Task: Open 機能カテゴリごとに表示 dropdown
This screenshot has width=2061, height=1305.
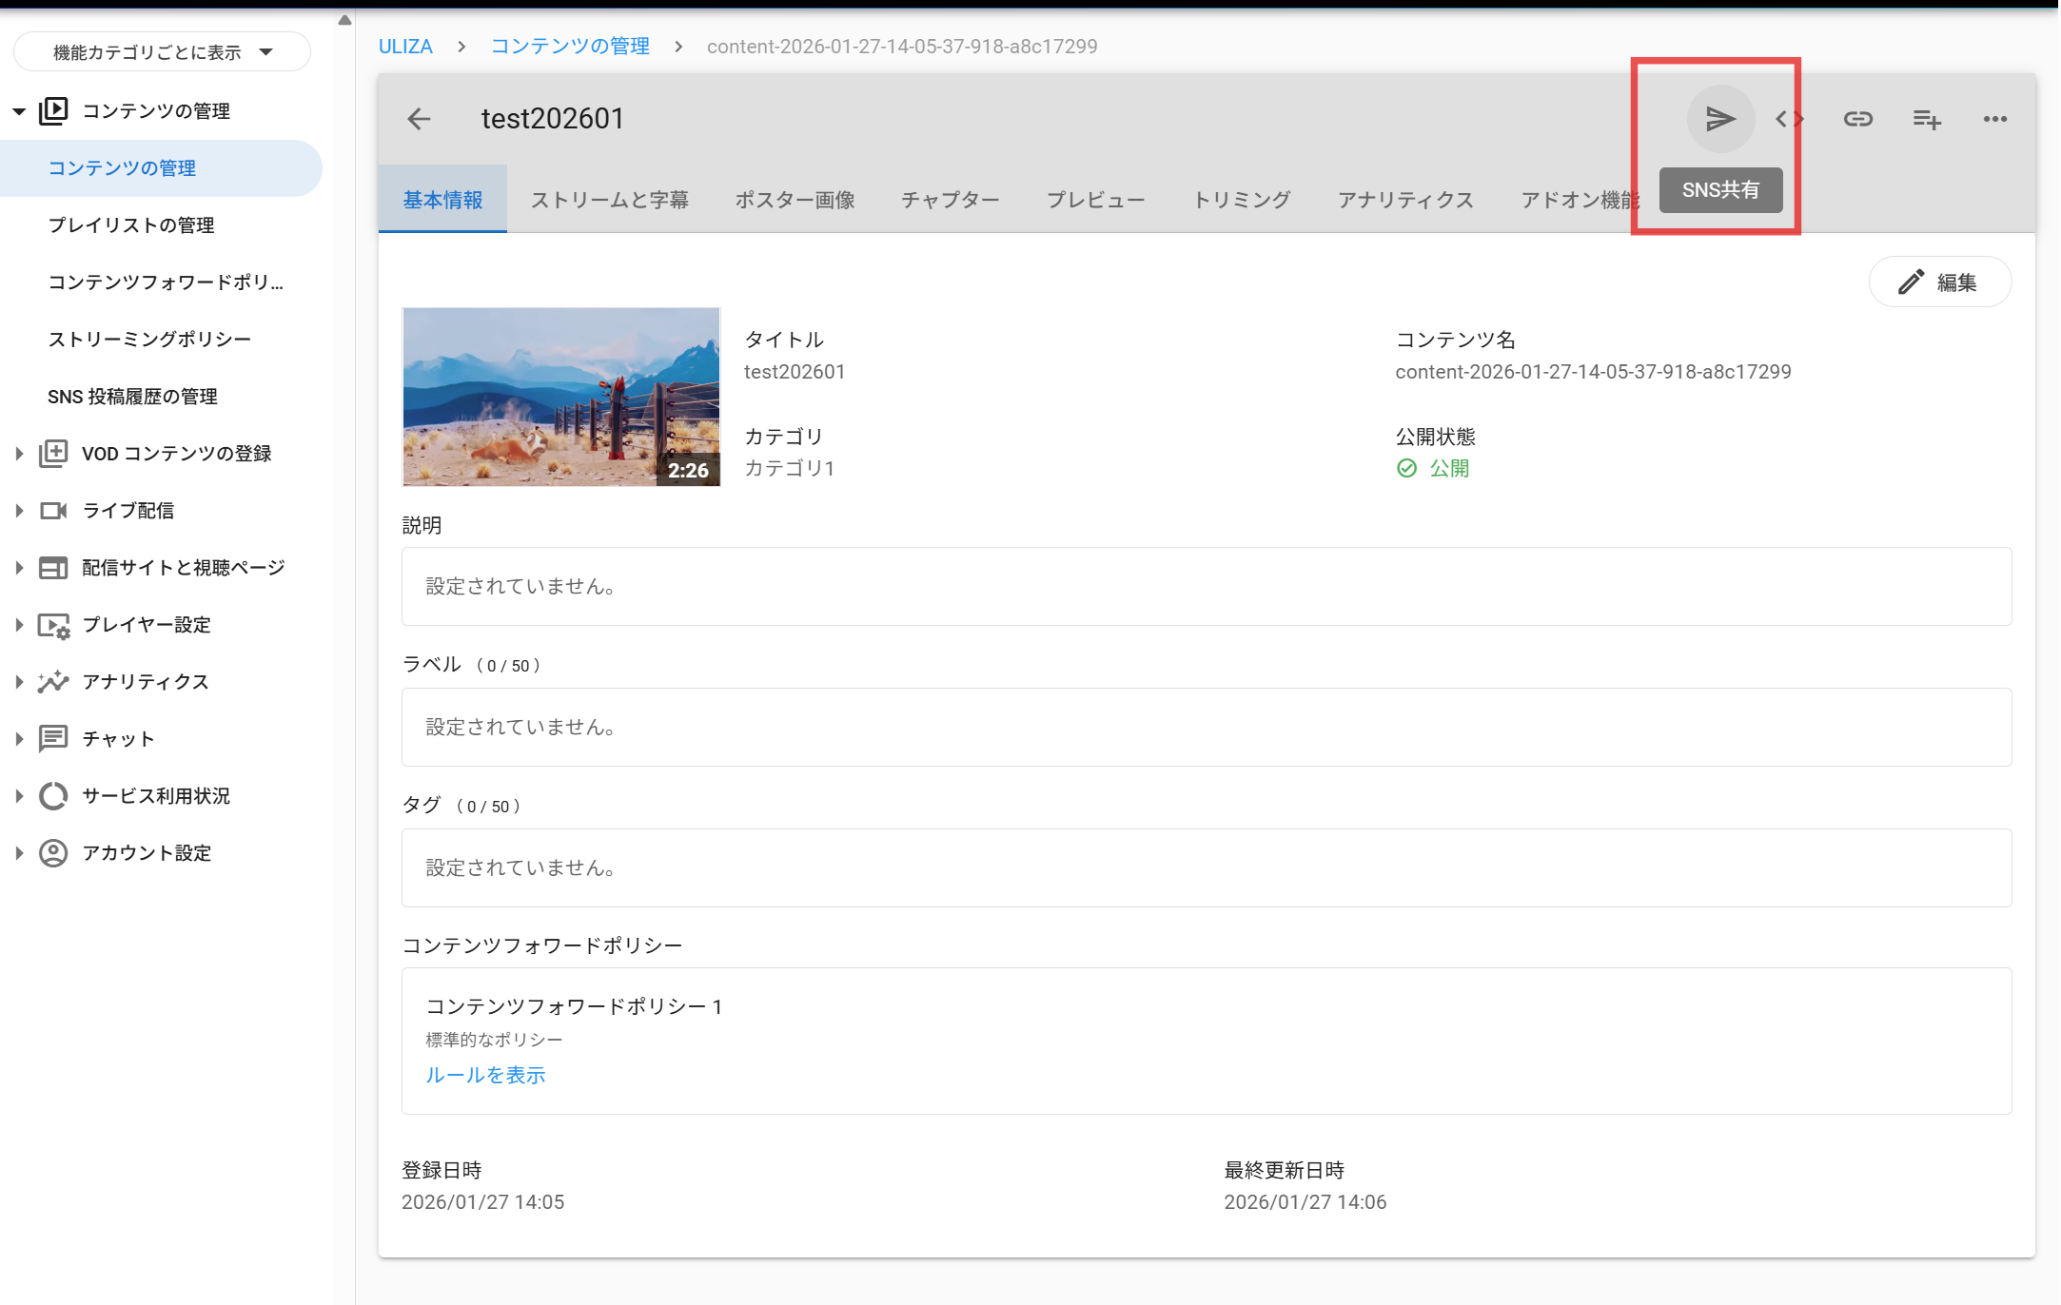Action: pos(162,52)
